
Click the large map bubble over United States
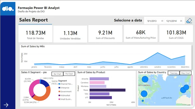pos(144,94)
